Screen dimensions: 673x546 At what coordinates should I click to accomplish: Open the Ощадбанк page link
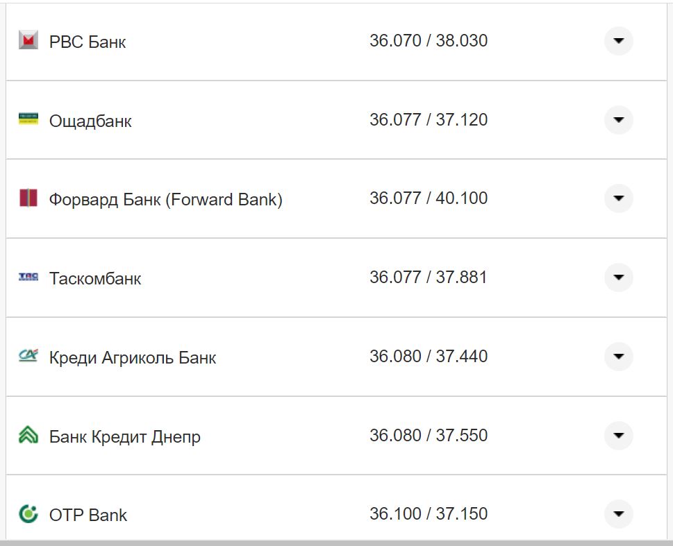[x=91, y=120]
